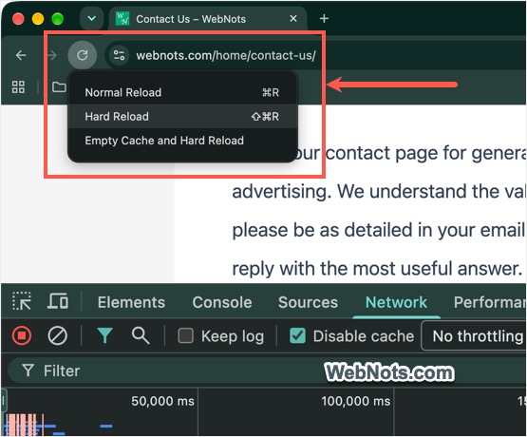Click the green macOS fullscreen button
This screenshot has width=527, height=437.
pos(58,19)
